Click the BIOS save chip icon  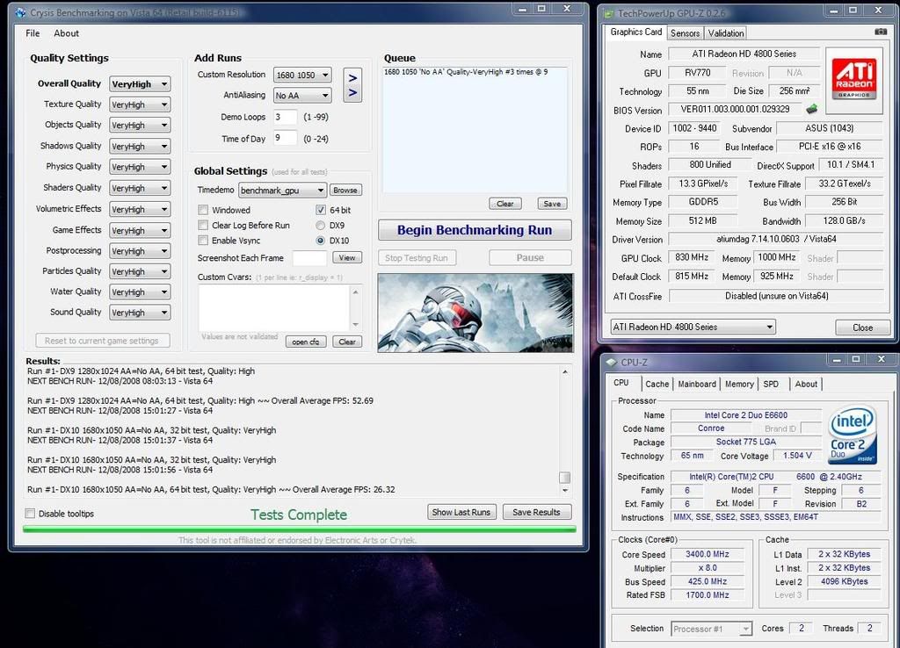[x=811, y=110]
